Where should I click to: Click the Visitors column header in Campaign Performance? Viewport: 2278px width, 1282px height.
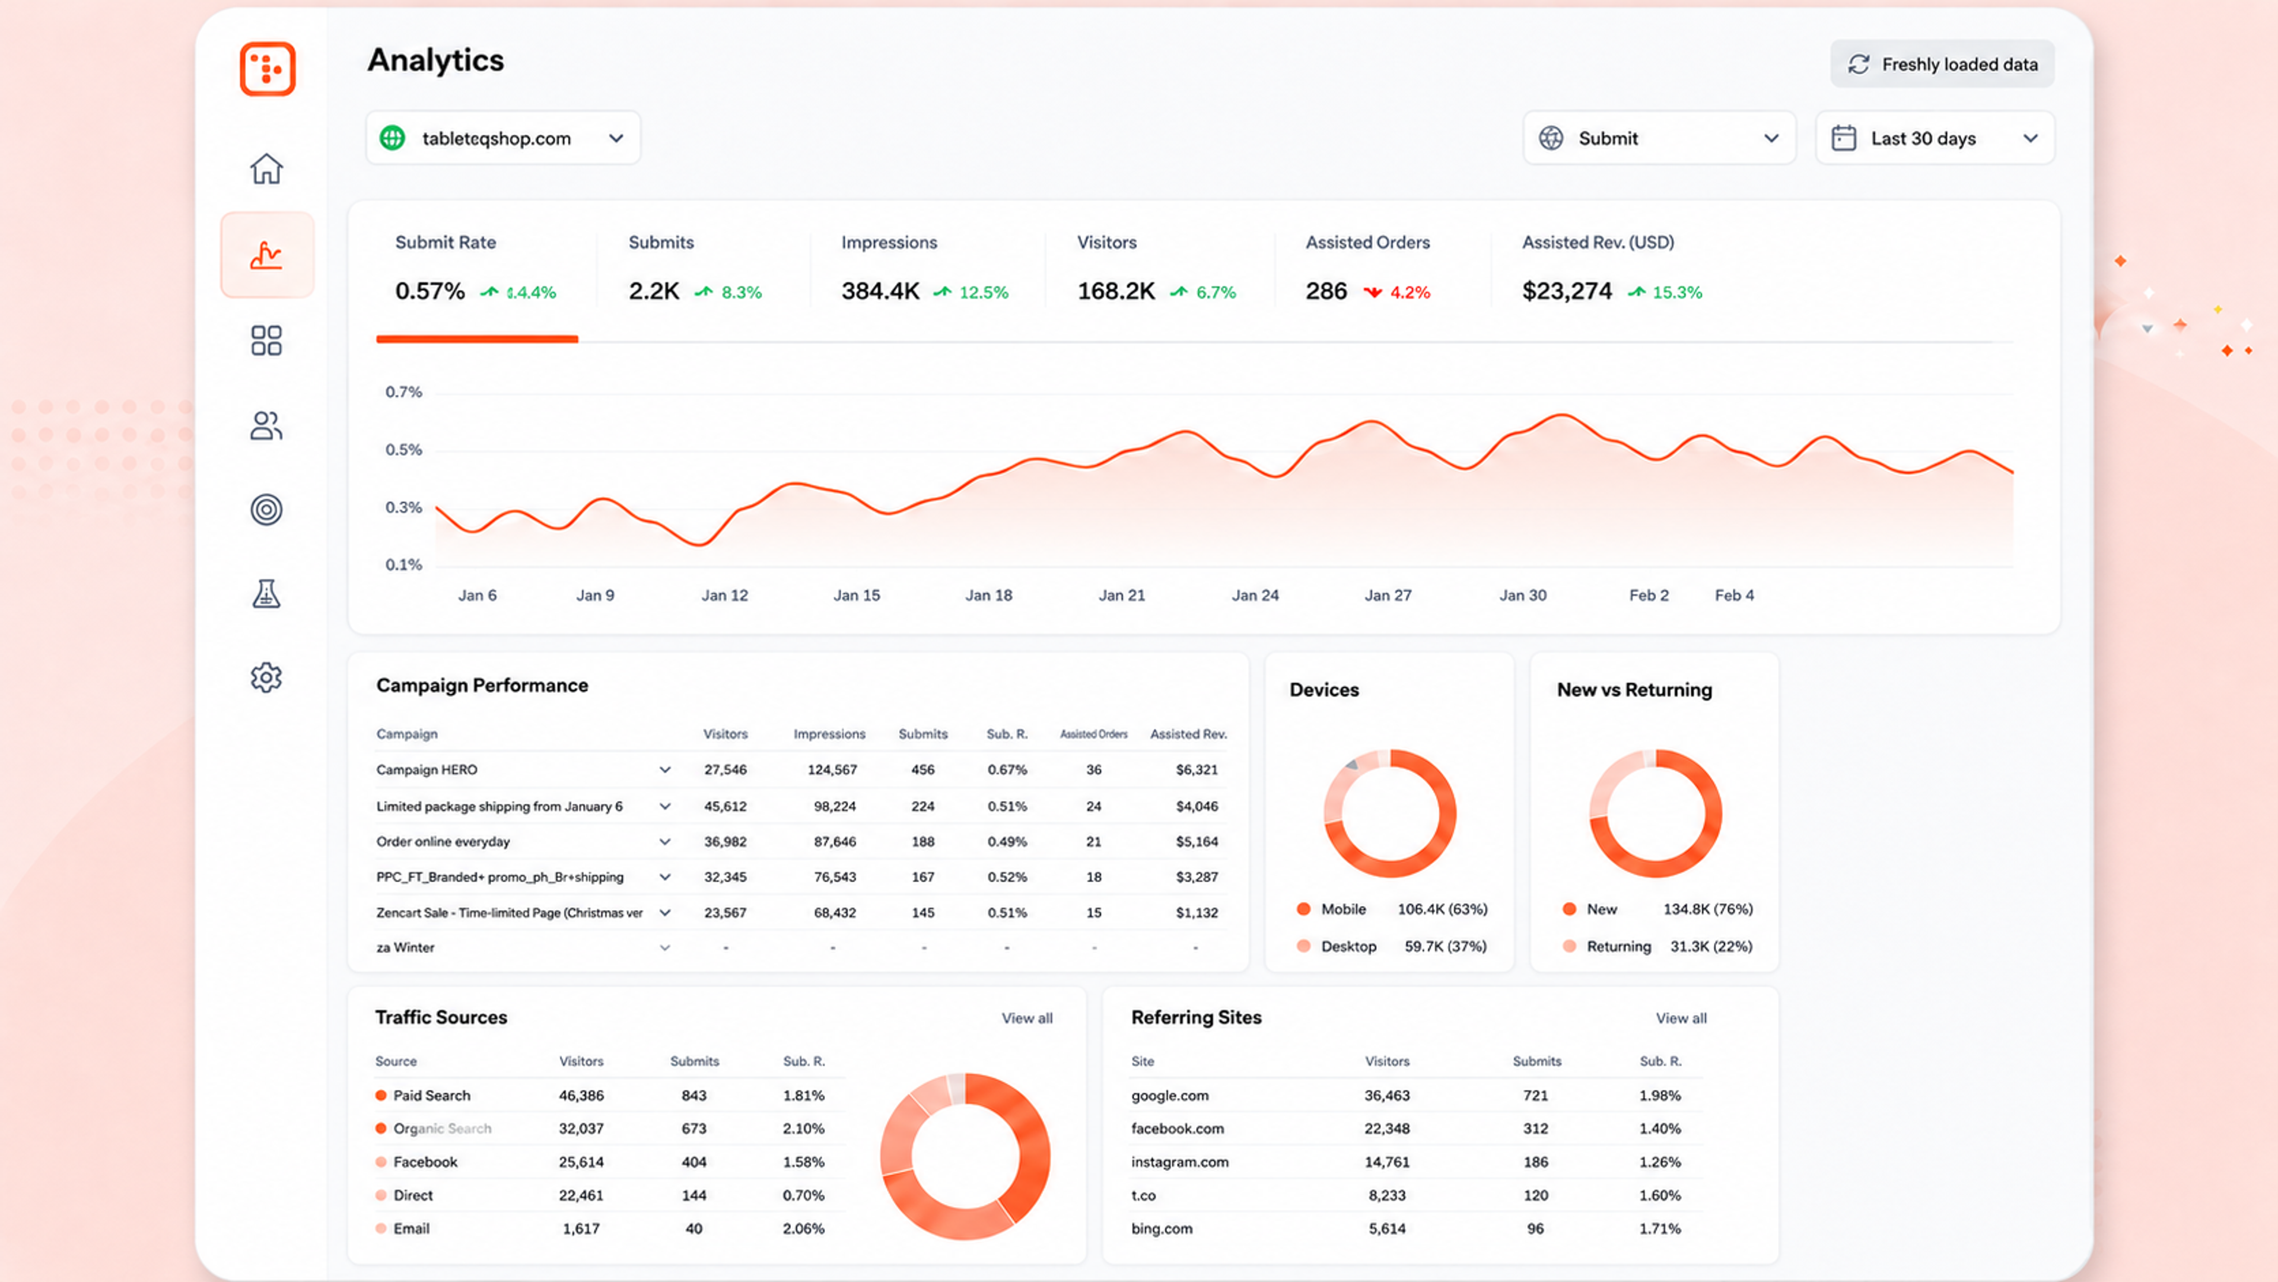point(725,734)
